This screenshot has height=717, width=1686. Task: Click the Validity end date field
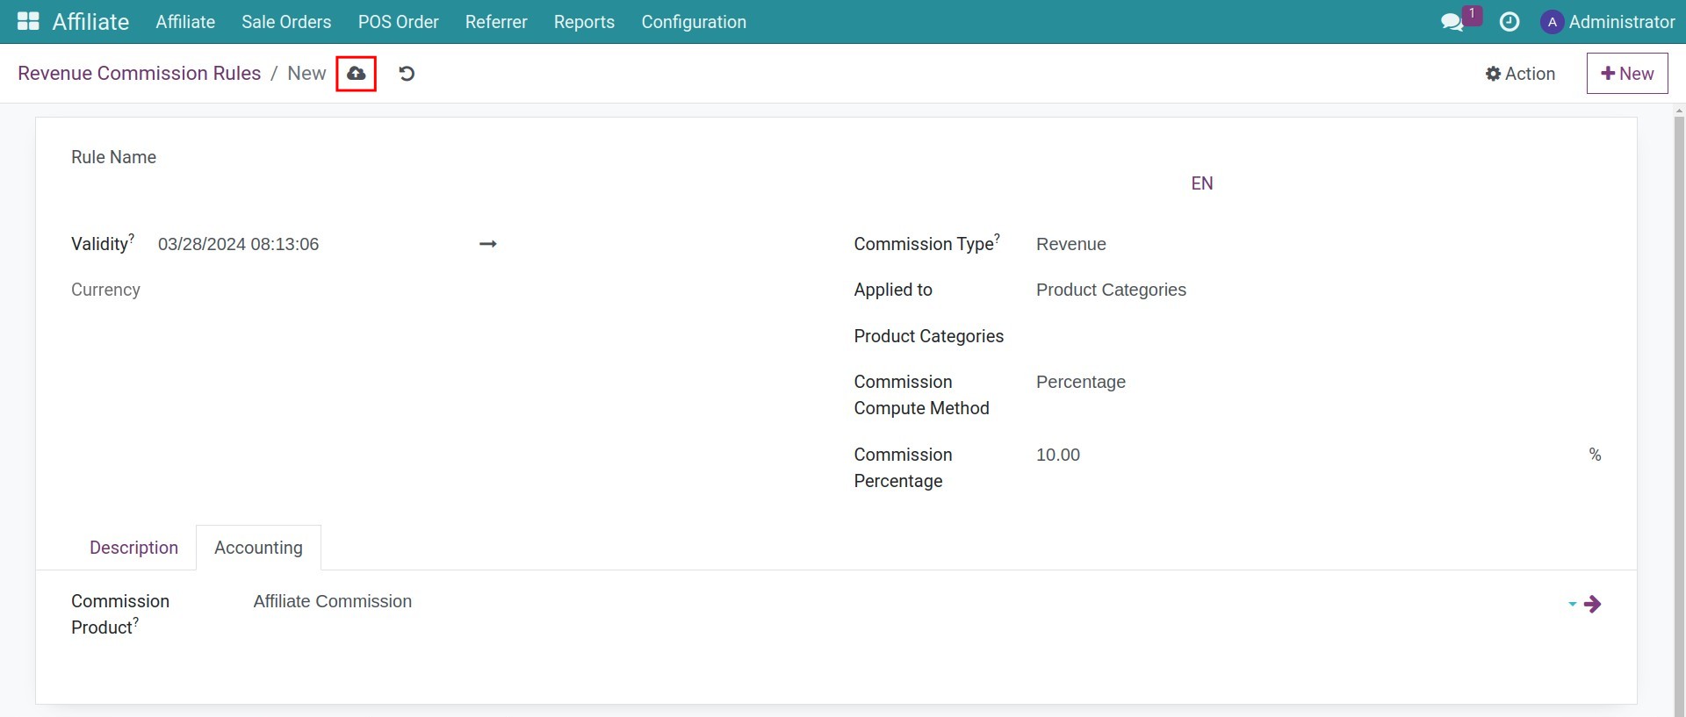[x=663, y=244]
